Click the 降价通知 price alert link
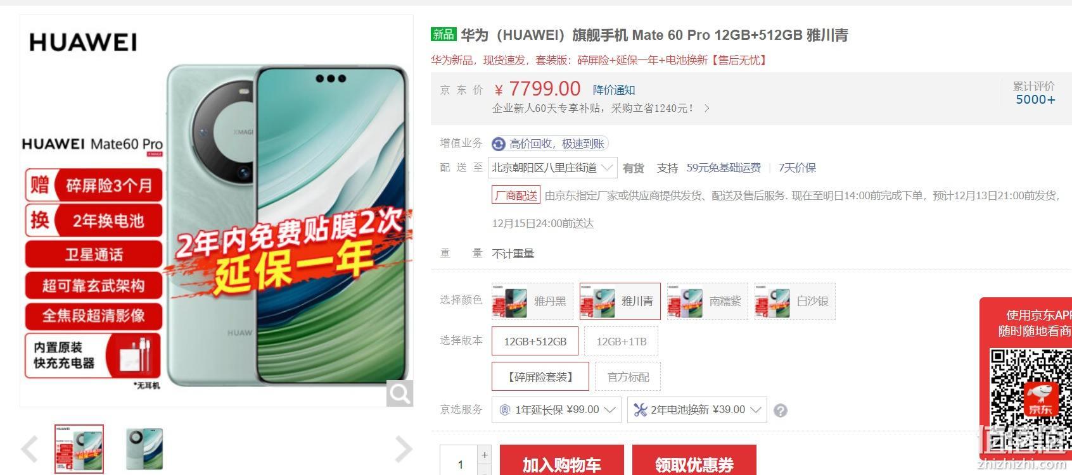 (x=614, y=90)
